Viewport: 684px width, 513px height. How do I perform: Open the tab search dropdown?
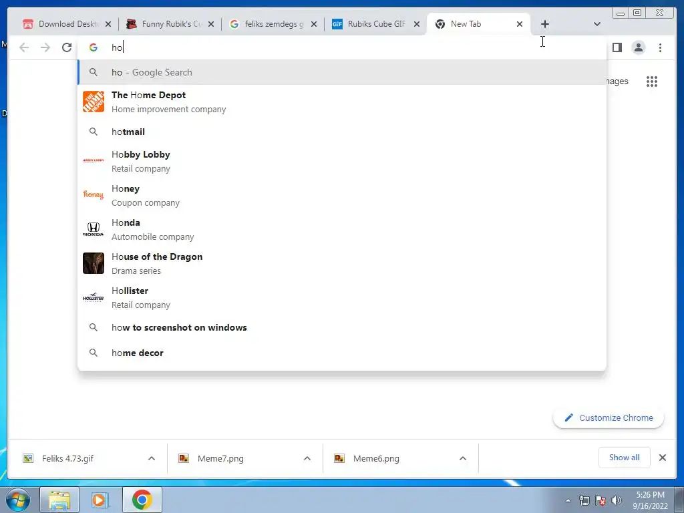pyautogui.click(x=597, y=24)
